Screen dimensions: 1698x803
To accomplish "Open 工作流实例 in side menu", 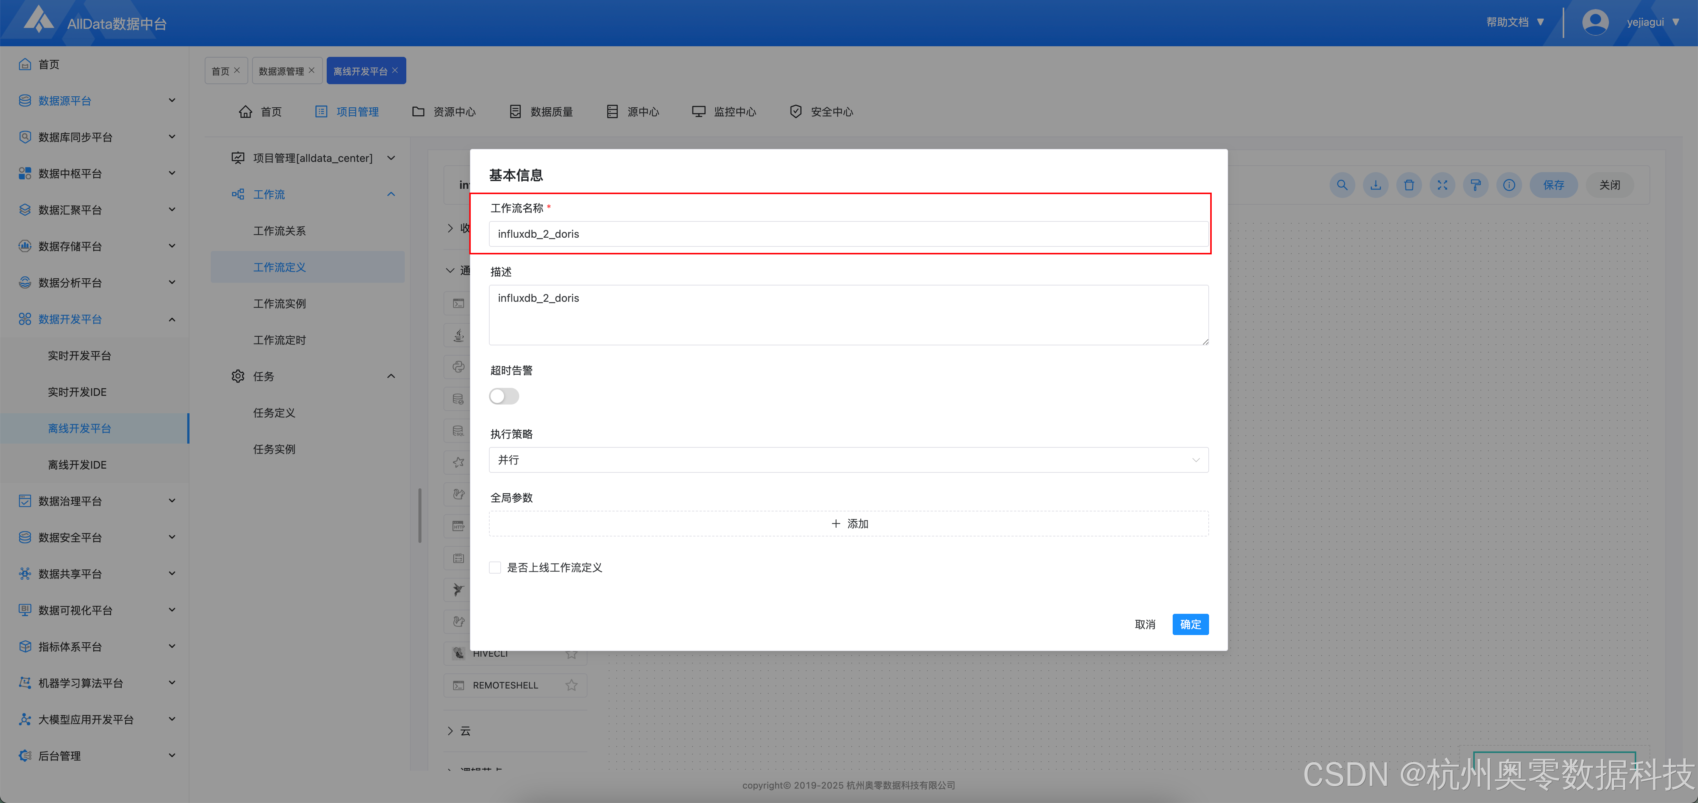I will [279, 303].
